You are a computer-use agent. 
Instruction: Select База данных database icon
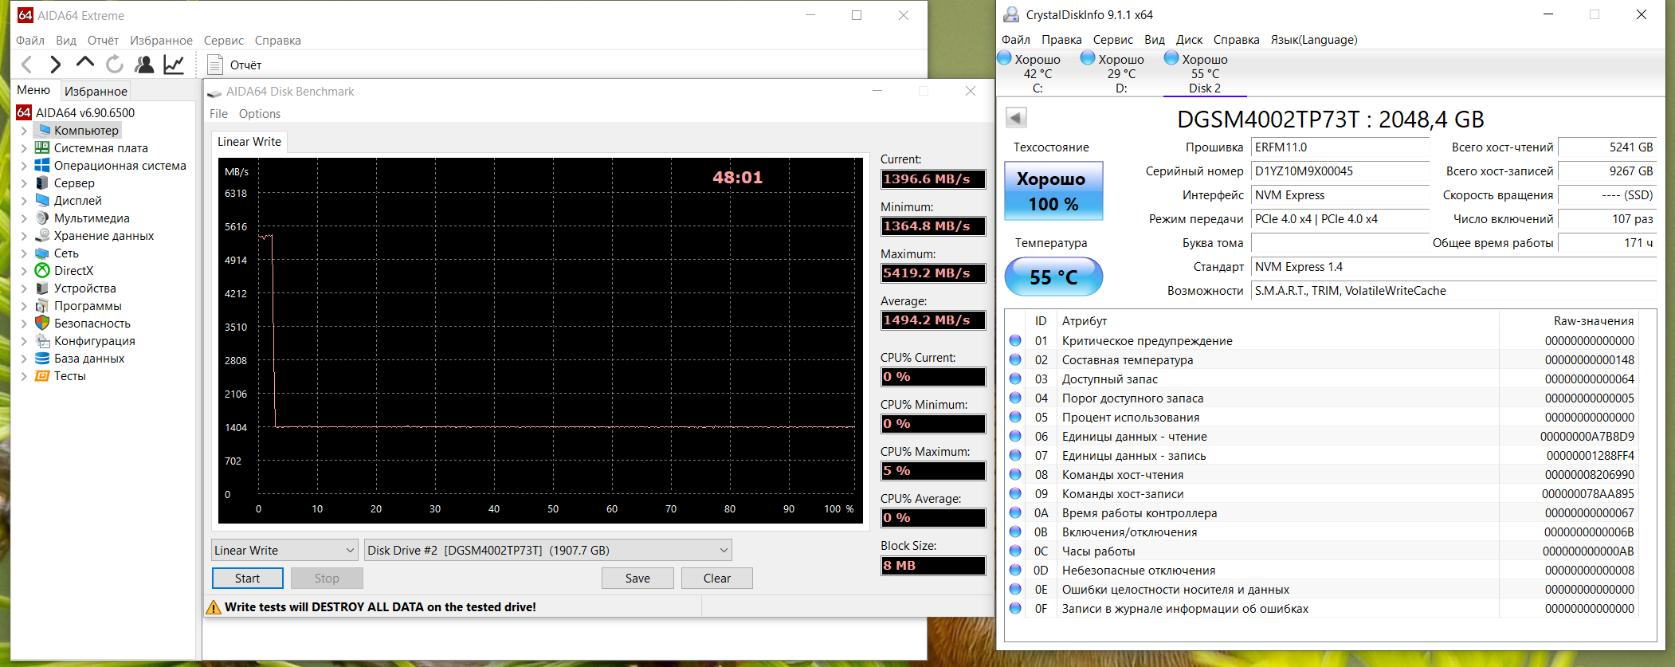42,358
